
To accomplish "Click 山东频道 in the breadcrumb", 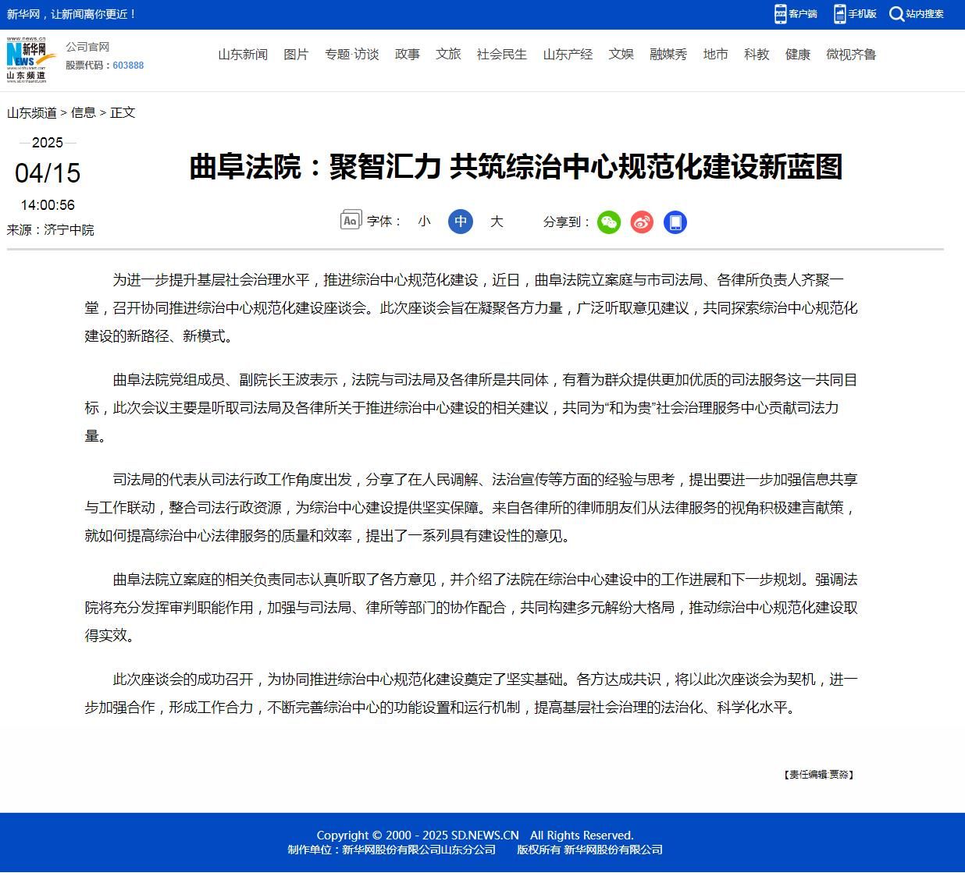I will pos(32,113).
